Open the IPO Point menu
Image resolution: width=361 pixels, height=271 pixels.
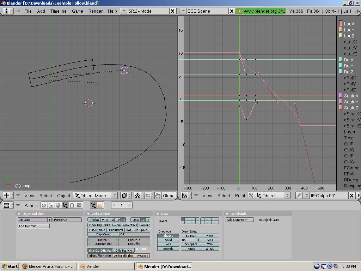[240, 195]
